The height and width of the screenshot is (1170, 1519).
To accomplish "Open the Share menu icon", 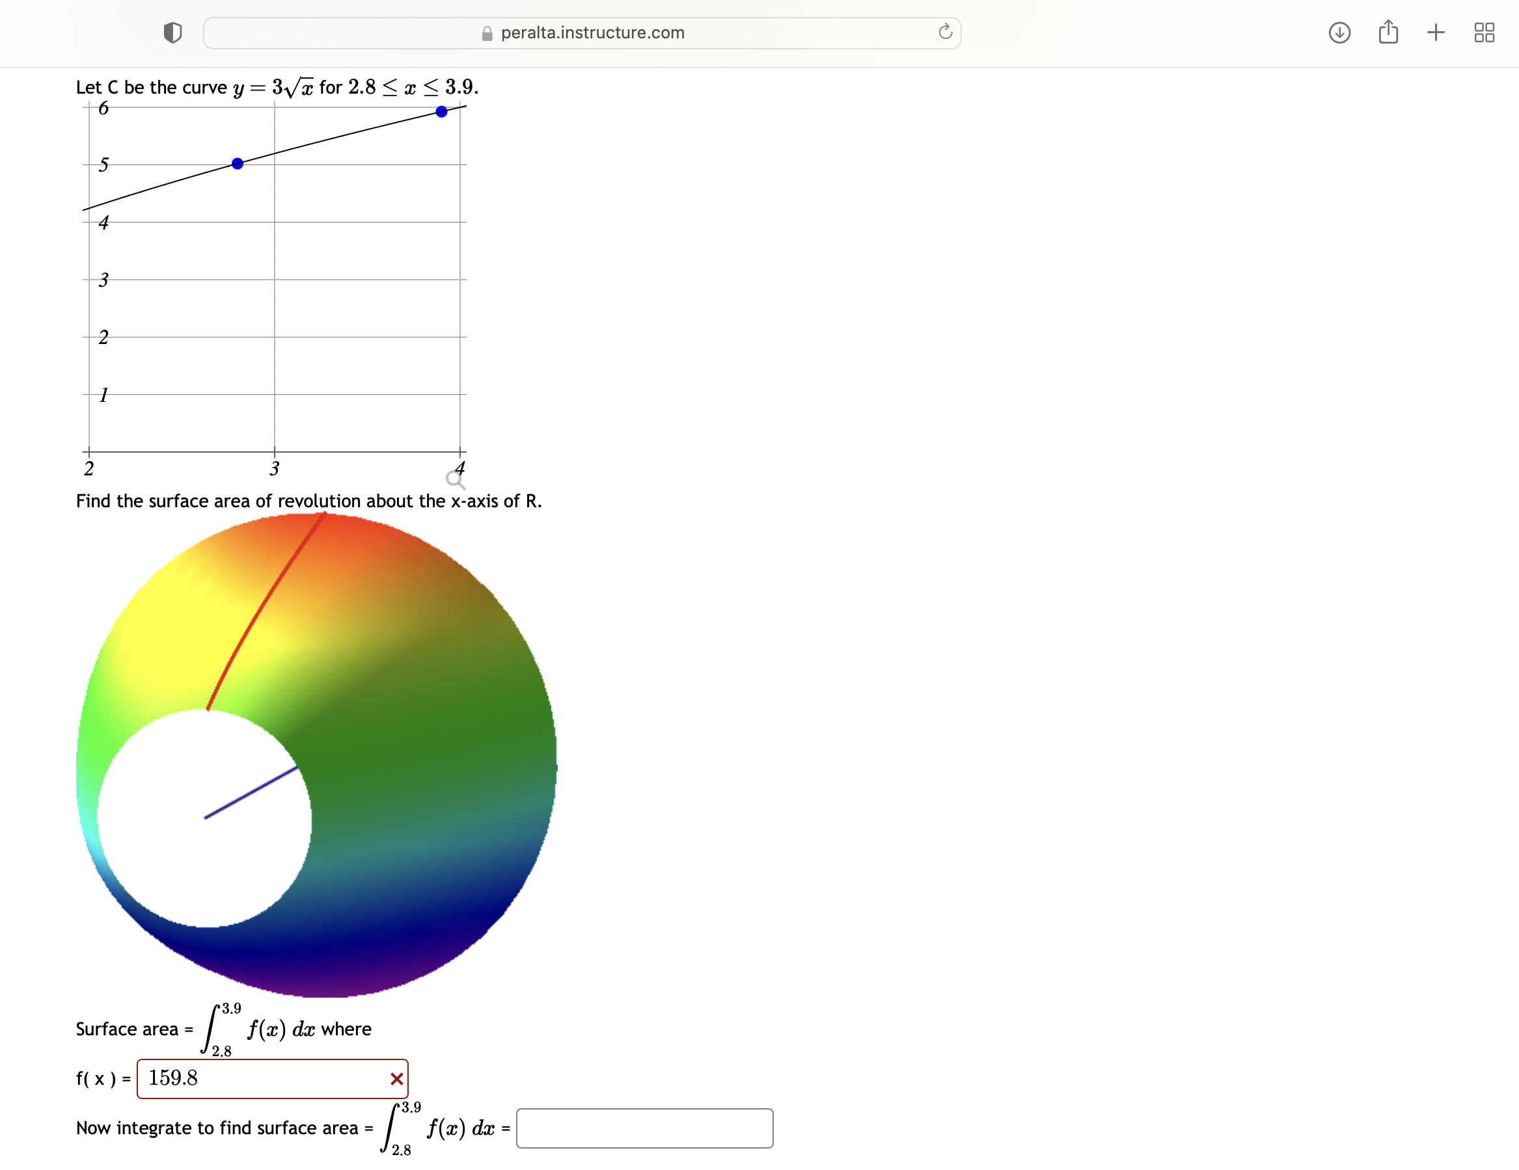I will coord(1388,31).
